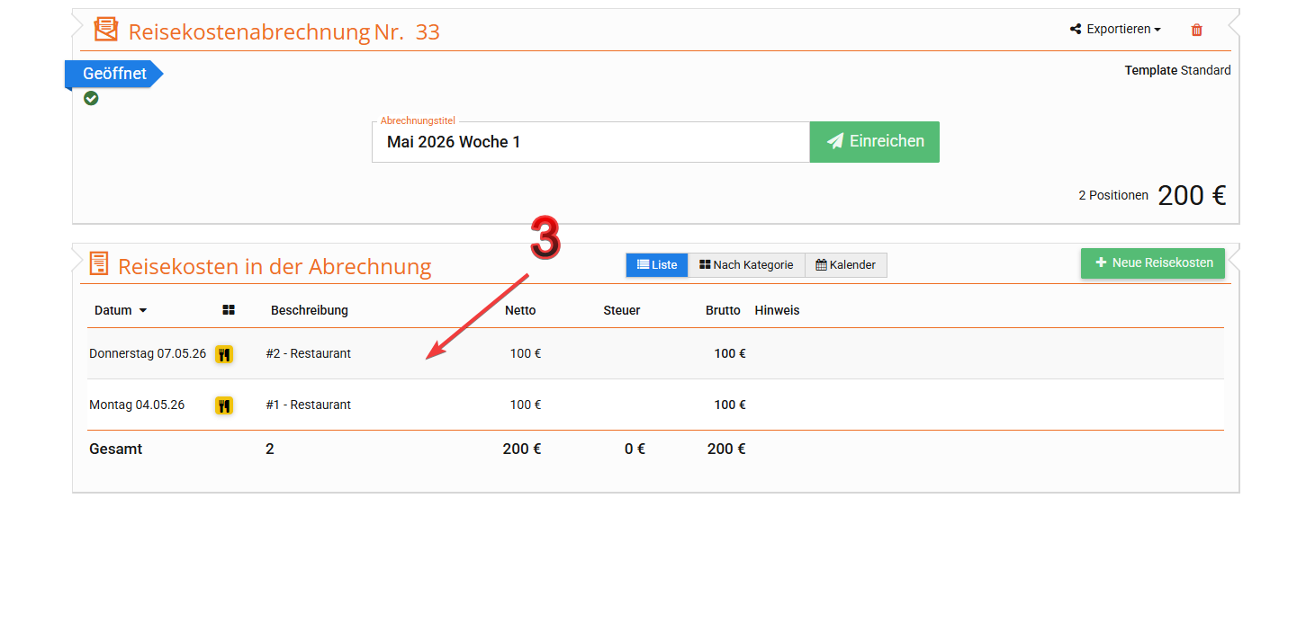Click the Brutto column header
Viewport: 1306px width, 623px height.
tap(723, 310)
